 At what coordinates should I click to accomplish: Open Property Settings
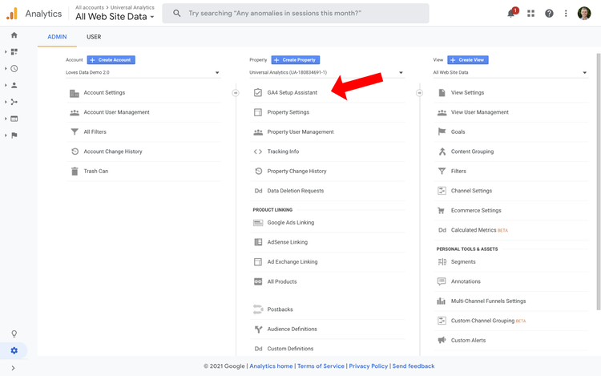point(288,112)
